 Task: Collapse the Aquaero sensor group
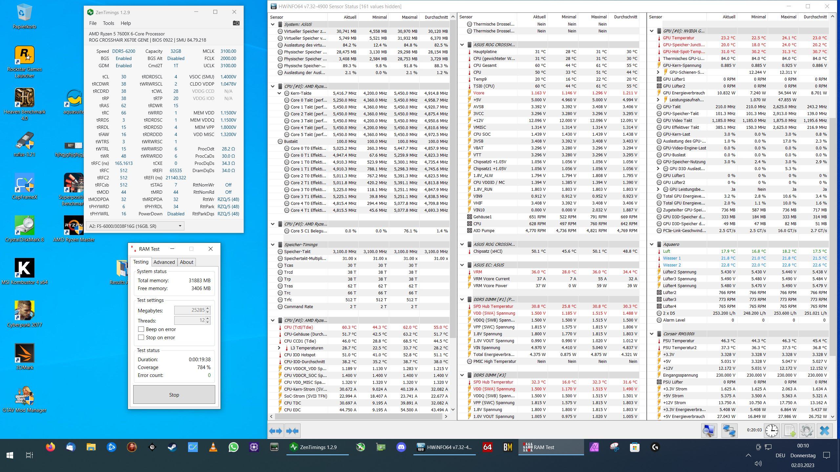coord(652,244)
